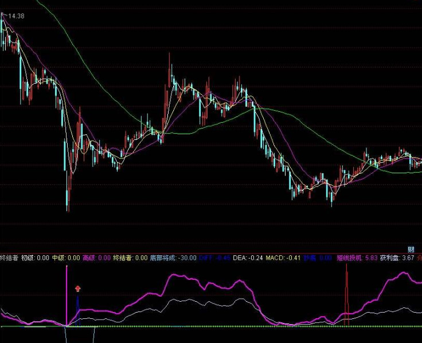The height and width of the screenshot is (343, 422).
Task: Click the 14.38 high price label
Action: click(x=16, y=16)
